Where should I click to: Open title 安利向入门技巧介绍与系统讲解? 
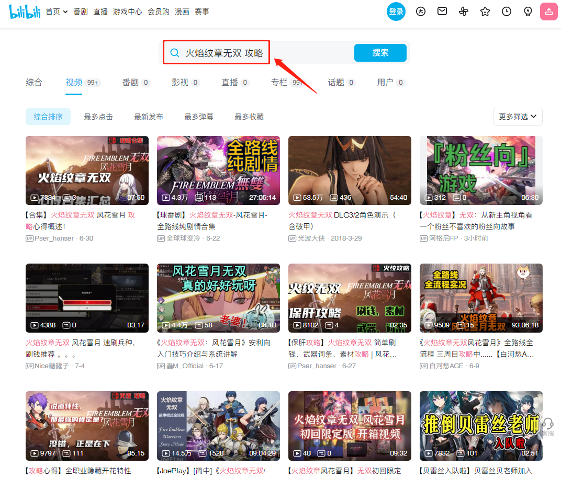[x=214, y=348]
